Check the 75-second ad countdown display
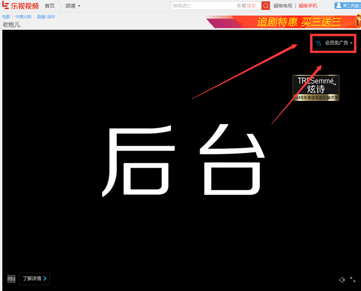Screen dimensions: 361x291 tap(318, 43)
